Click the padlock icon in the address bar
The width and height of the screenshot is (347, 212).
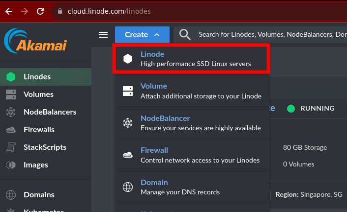60,11
